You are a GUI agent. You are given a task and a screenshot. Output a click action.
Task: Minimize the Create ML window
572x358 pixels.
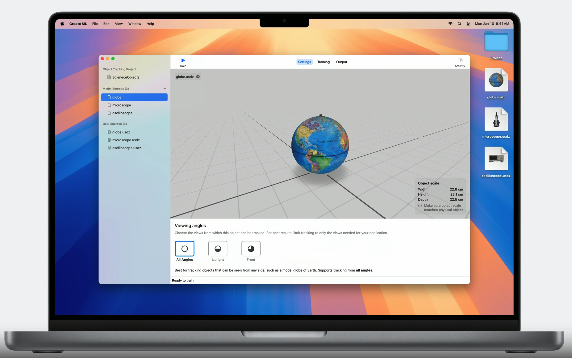[108, 59]
